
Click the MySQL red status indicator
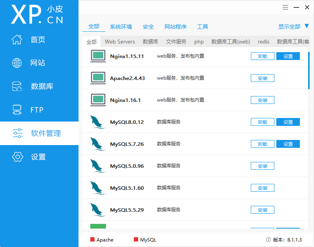click(136, 240)
